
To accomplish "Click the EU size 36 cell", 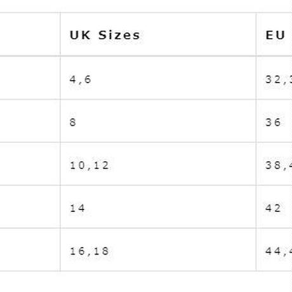I will pyautogui.click(x=274, y=121).
